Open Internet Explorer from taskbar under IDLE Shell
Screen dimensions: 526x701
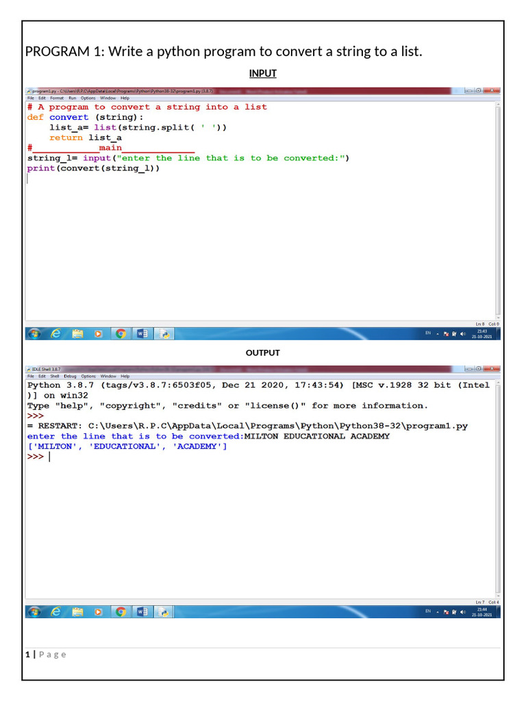(55, 612)
